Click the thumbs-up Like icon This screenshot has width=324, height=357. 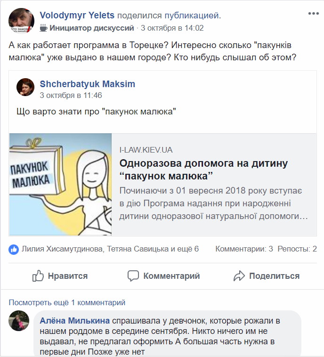tap(38, 276)
